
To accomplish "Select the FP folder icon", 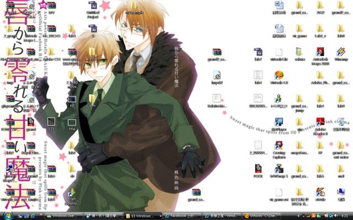I will pyautogui.click(x=320, y=148).
